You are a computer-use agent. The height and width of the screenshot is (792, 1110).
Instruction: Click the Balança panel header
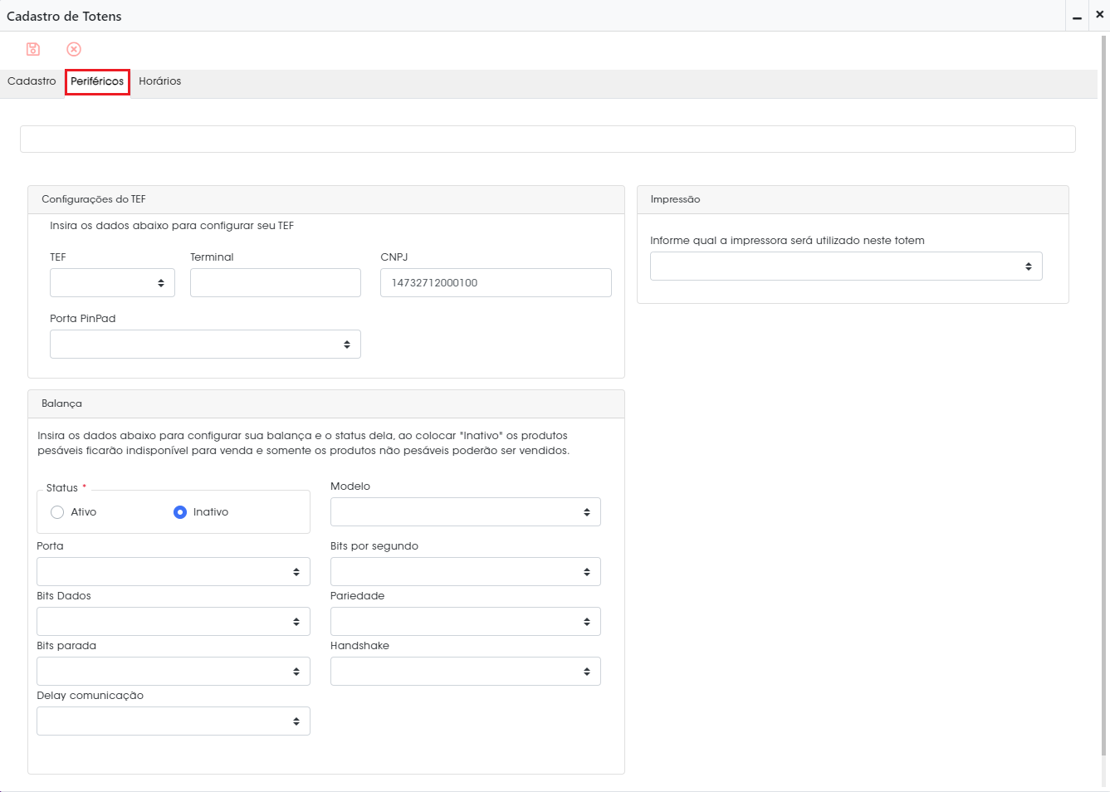coord(326,403)
